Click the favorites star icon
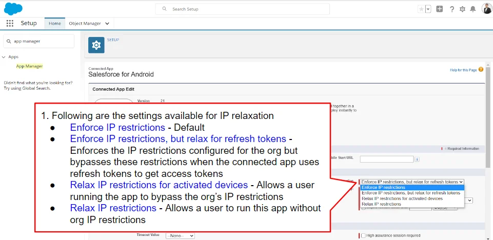Viewport: 493px width, 240px height. coord(421,9)
